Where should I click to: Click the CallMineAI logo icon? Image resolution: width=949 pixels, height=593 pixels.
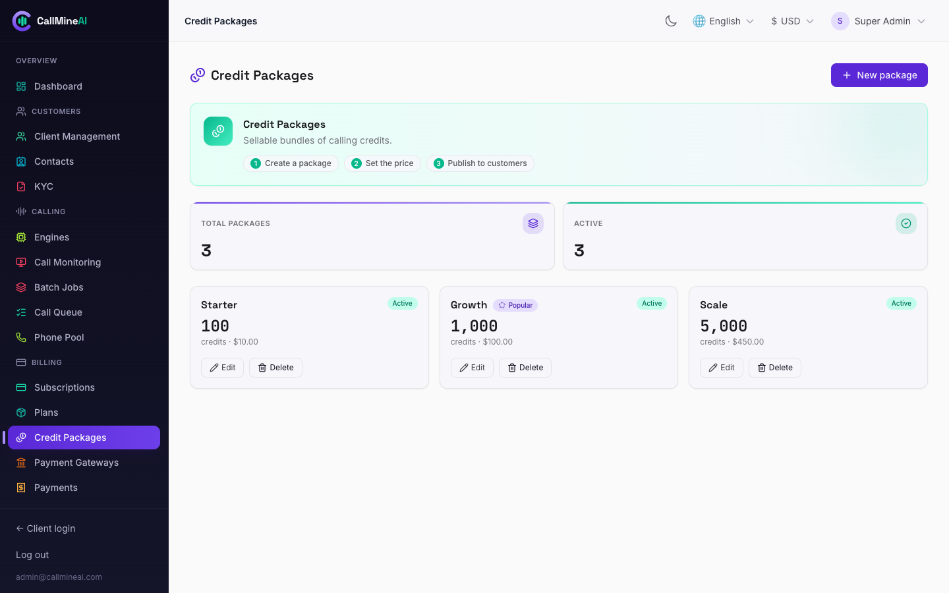[x=22, y=21]
